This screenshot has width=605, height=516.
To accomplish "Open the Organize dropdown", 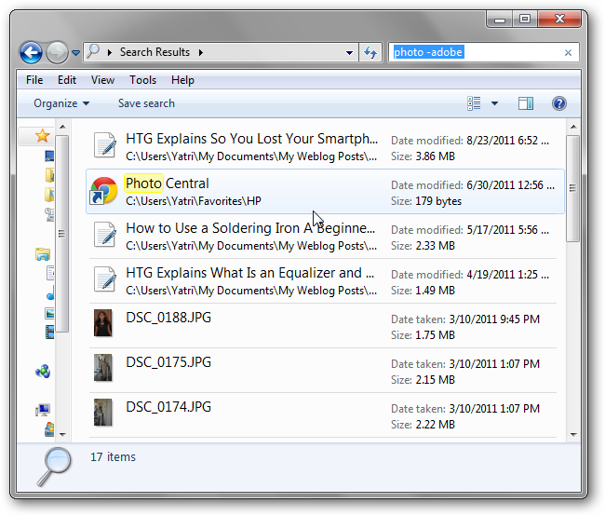I will (61, 103).
